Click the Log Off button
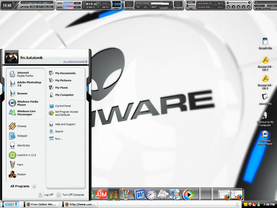Screen dimensions: 277x208 pos(46,195)
